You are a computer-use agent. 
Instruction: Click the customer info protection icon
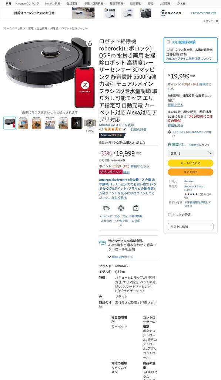[x=135, y=208]
